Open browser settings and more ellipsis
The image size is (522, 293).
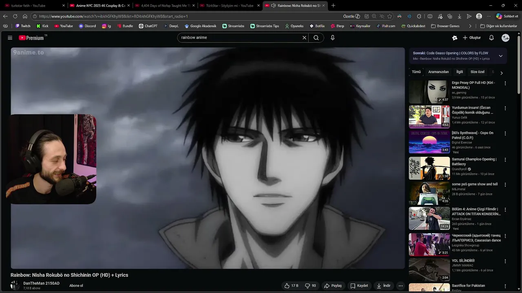(x=489, y=16)
